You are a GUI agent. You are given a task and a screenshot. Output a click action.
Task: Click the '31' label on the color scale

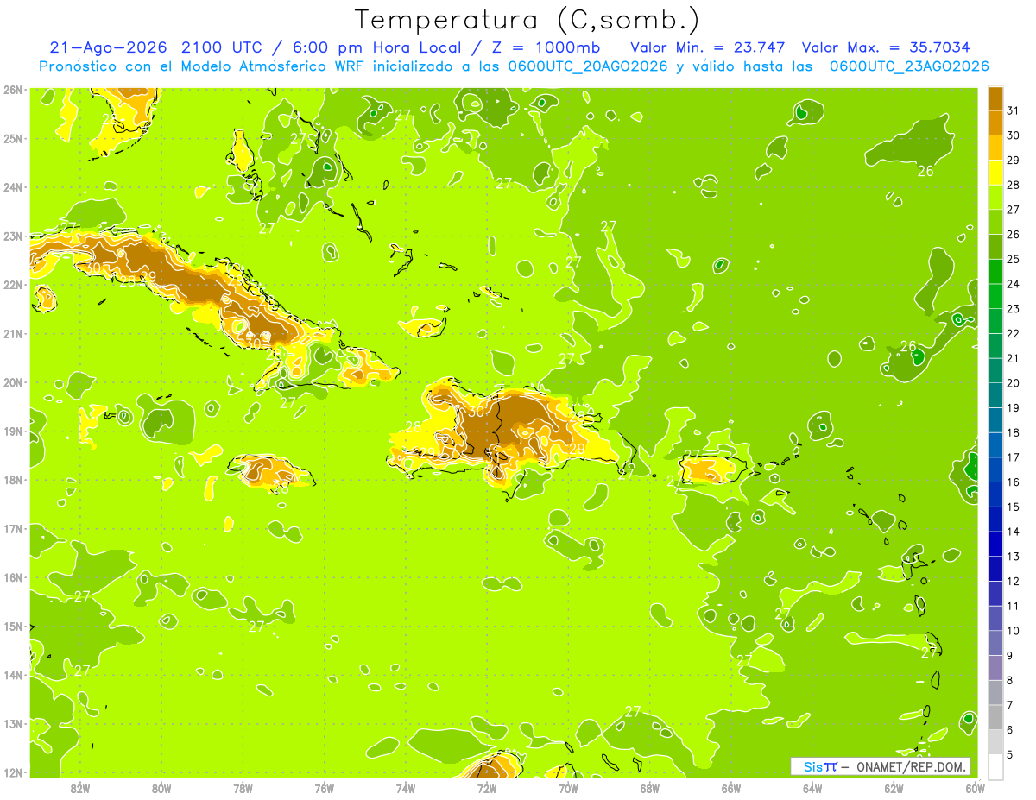[x=1014, y=111]
